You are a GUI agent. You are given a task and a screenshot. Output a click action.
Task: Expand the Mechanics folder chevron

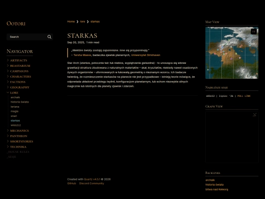[8, 131]
